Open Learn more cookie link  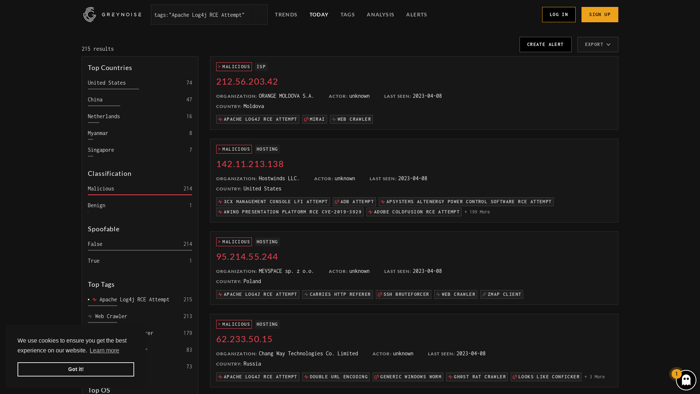pyautogui.click(x=104, y=351)
